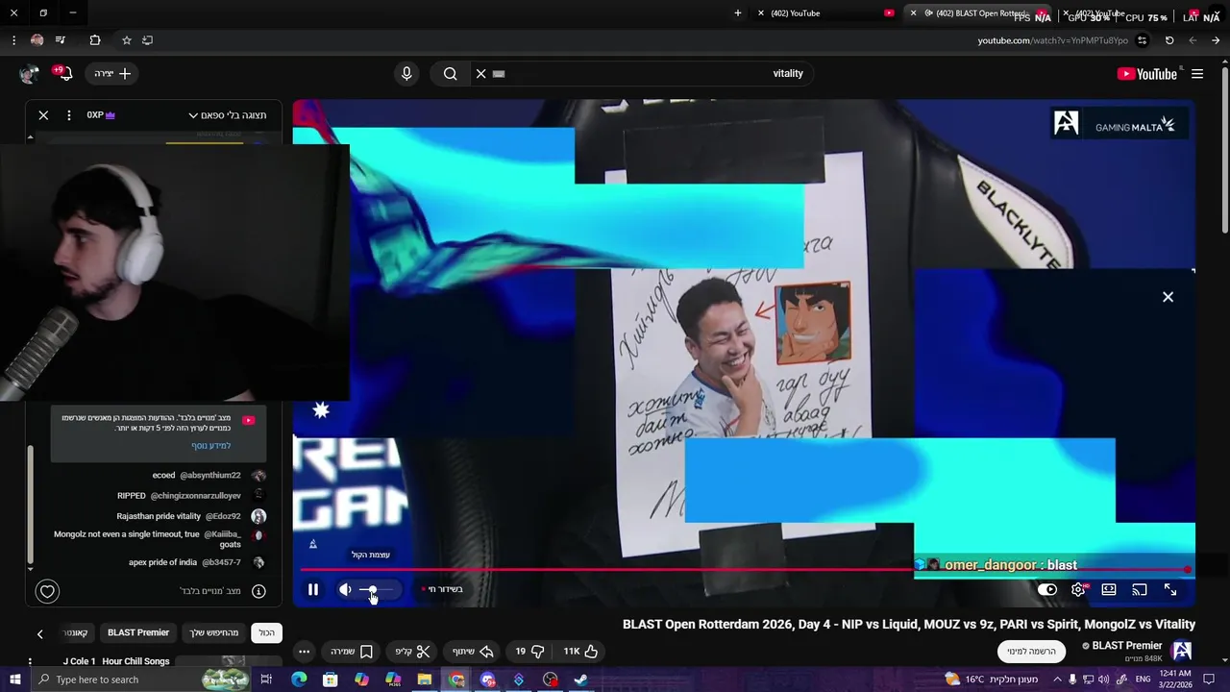Viewport: 1230px width, 692px height.
Task: Jump to live with the בשידור חי badge
Action: pyautogui.click(x=442, y=589)
